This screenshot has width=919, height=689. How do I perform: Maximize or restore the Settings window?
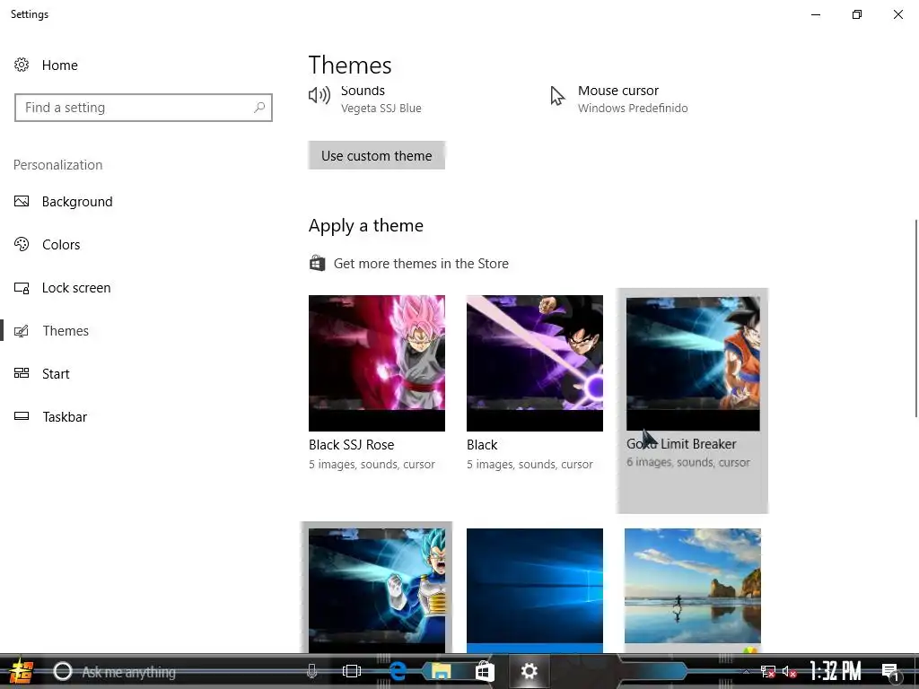tap(857, 14)
